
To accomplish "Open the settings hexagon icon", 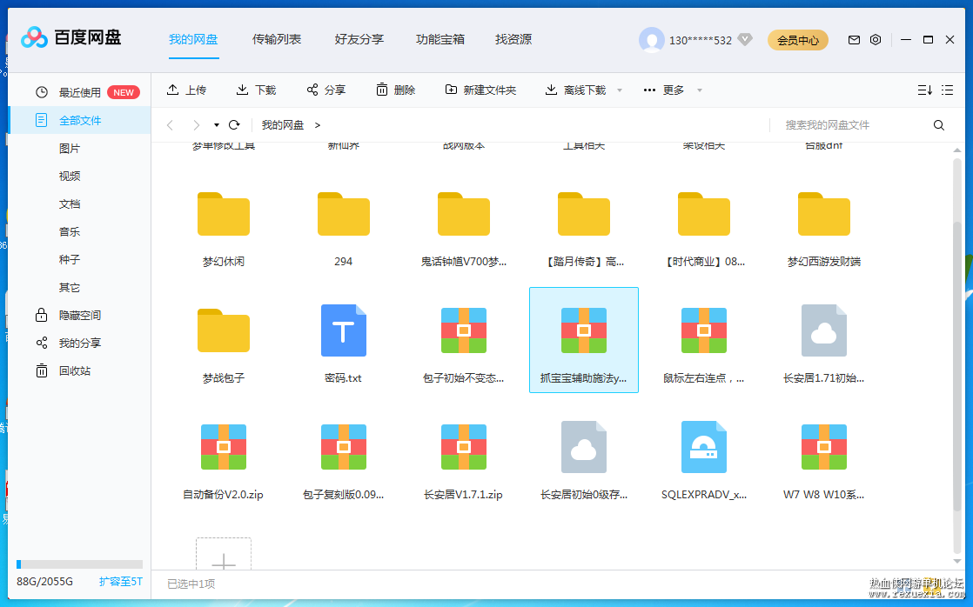I will (876, 40).
